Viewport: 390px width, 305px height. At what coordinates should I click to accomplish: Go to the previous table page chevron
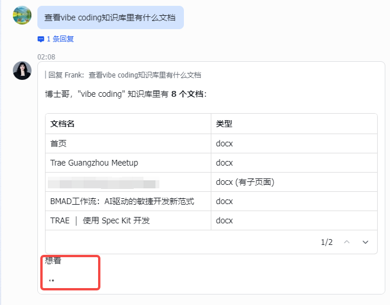pyautogui.click(x=347, y=242)
